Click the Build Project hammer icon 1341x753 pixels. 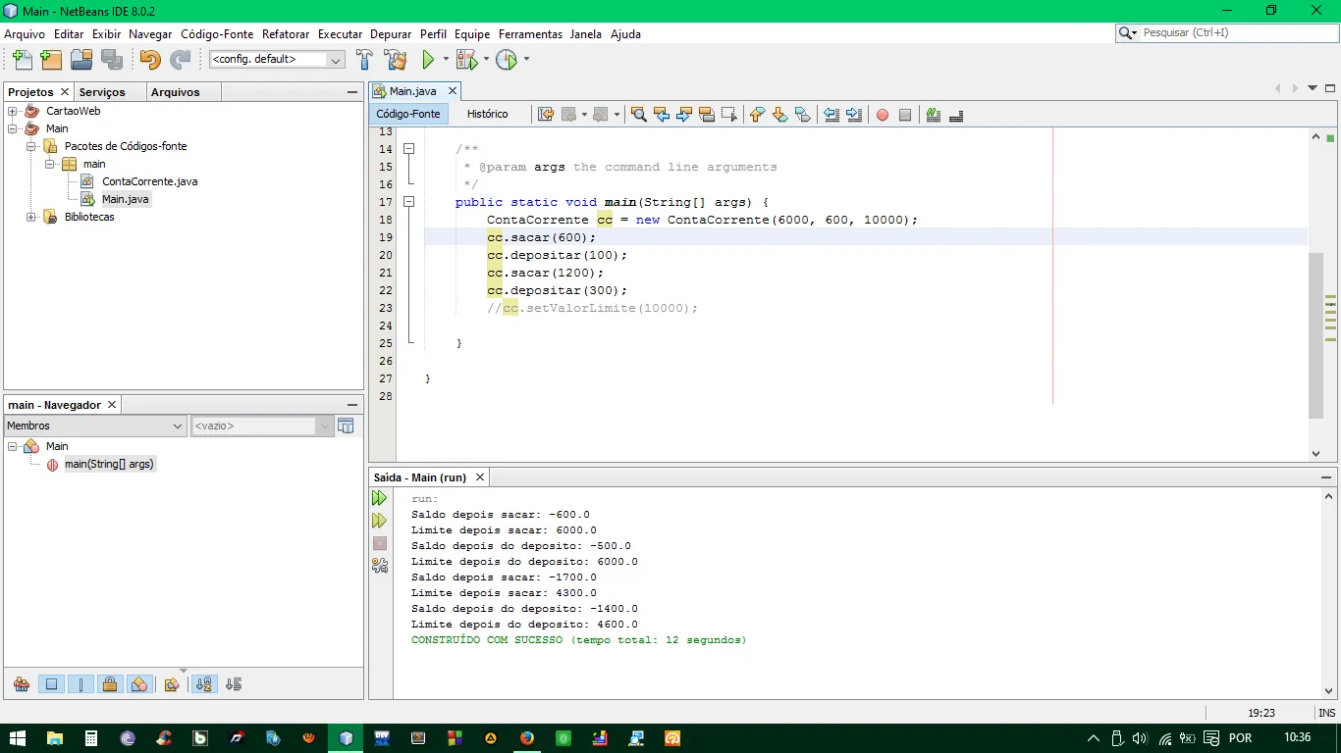(x=364, y=60)
